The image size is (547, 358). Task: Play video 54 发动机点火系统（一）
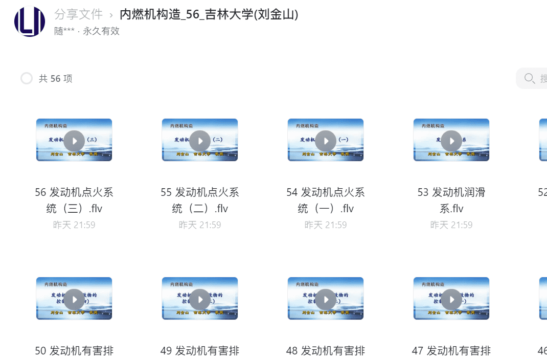click(326, 141)
